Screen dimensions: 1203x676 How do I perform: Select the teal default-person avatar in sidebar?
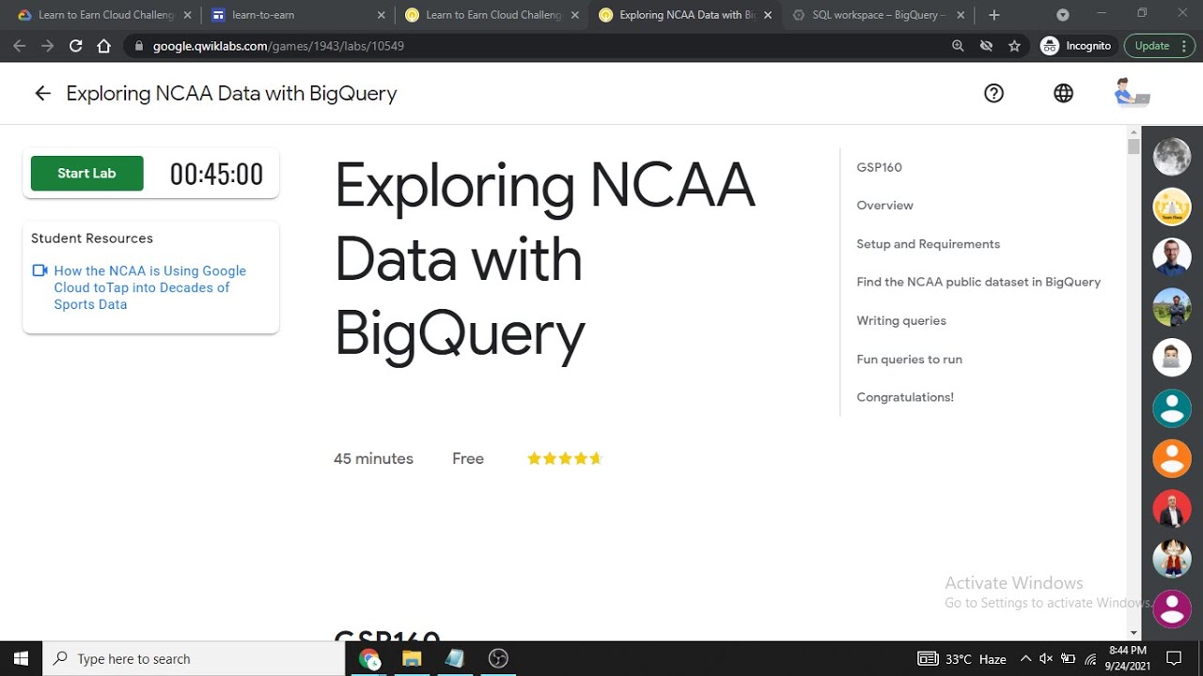pos(1172,408)
